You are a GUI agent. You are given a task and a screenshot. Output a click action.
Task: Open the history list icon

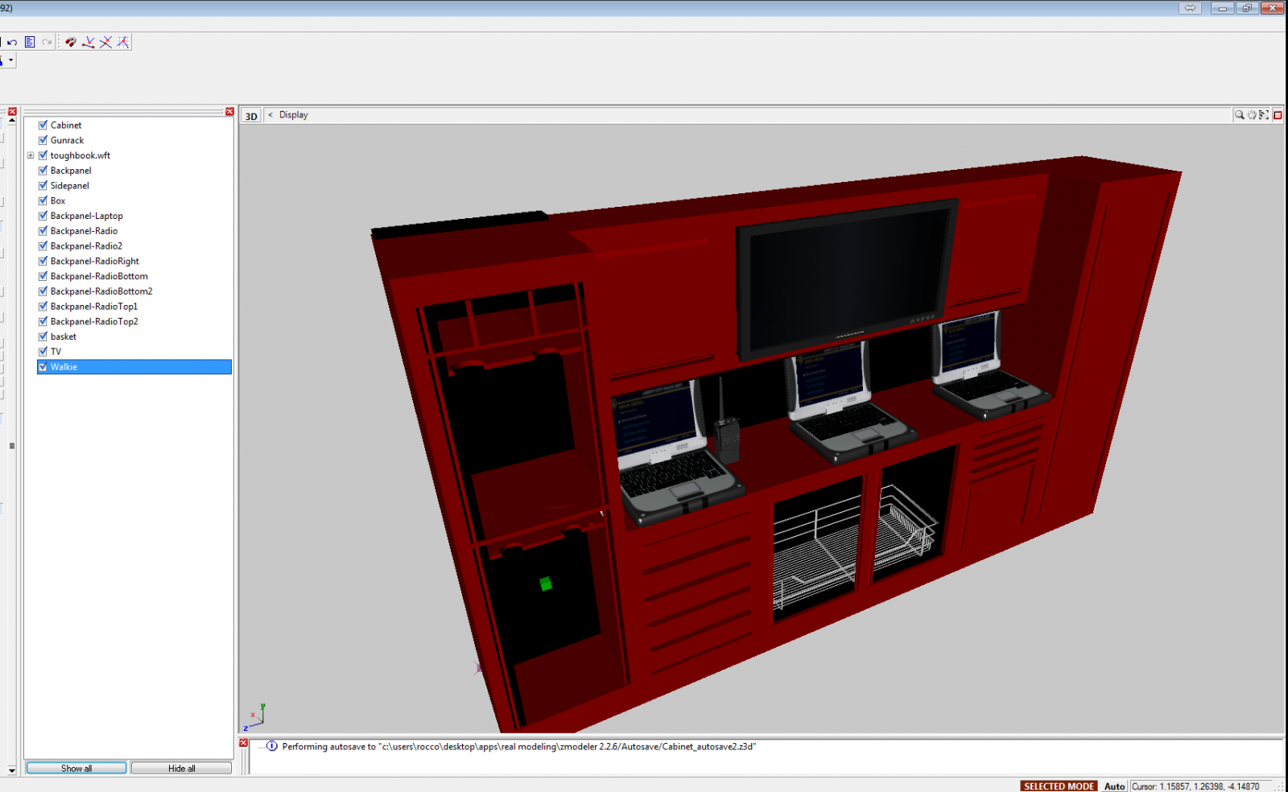click(30, 42)
